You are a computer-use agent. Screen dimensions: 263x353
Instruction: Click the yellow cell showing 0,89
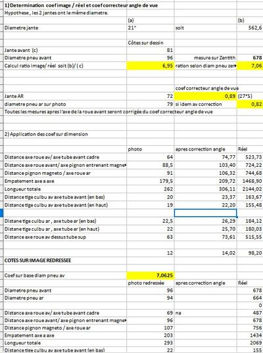[205, 96]
